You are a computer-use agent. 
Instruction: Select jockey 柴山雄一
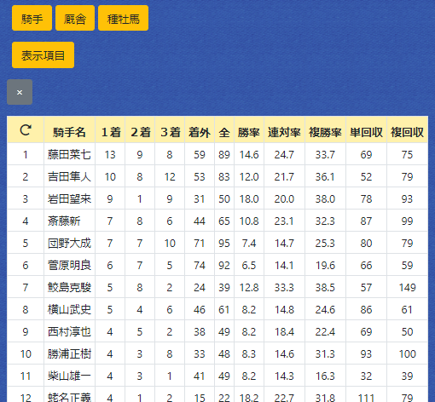(x=69, y=376)
